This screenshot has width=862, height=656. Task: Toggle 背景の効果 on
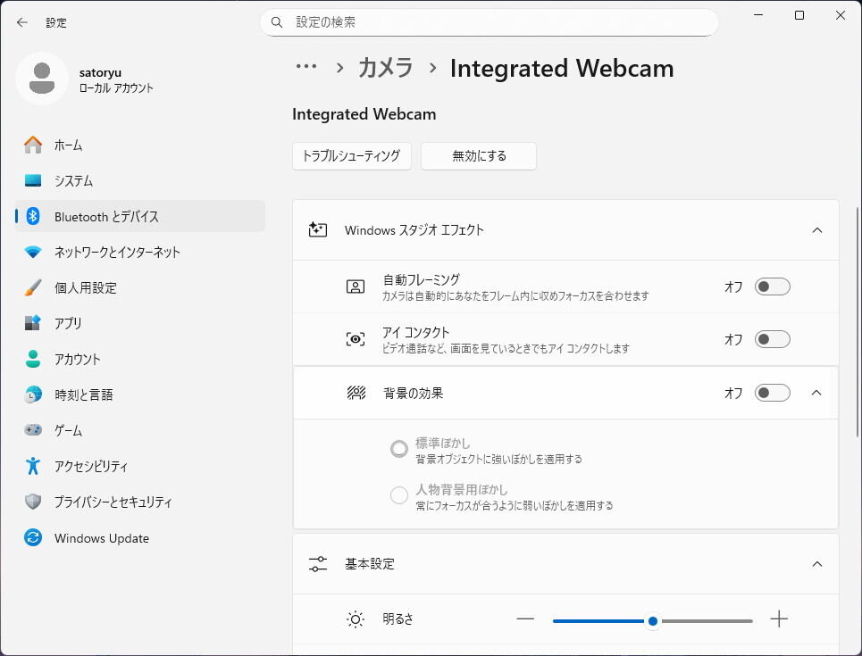[772, 393]
